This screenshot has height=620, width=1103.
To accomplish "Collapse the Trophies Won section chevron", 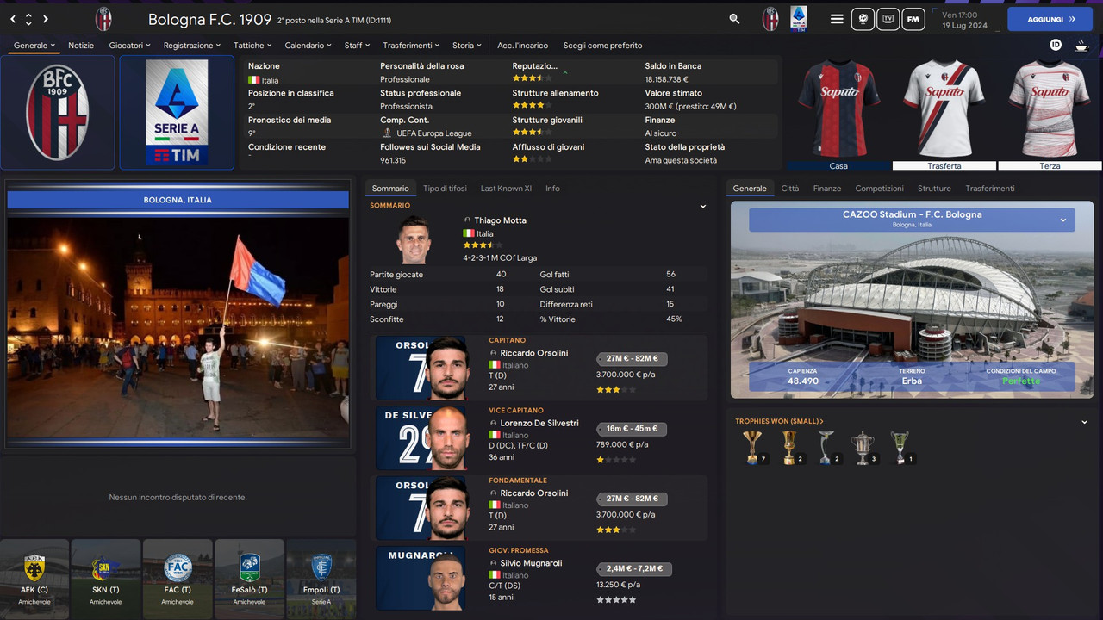I will tap(1085, 422).
